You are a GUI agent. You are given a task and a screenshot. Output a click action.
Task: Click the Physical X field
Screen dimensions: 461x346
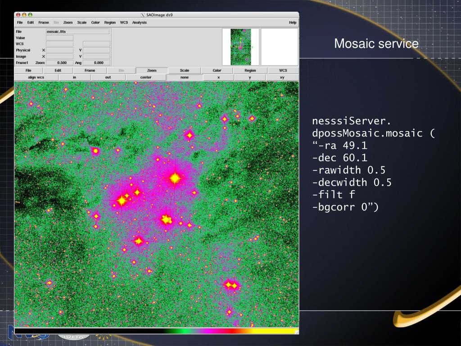60,50
